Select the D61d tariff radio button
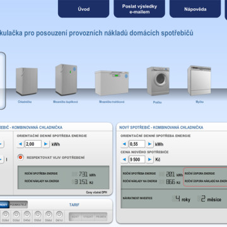Viewport: 227px width, 227px height. pos(59,214)
